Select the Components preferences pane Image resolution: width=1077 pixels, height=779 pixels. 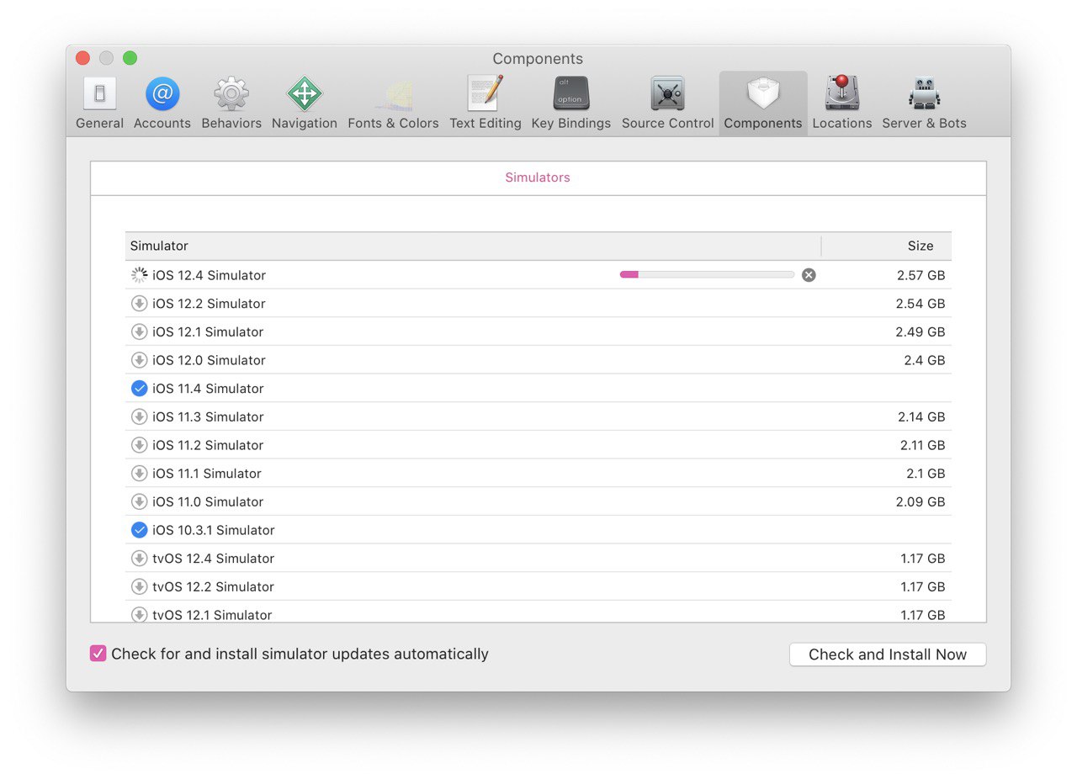763,103
